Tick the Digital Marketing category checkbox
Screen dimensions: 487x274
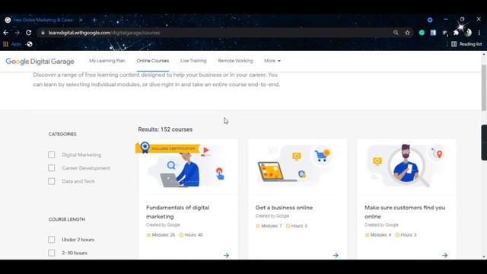(52, 155)
